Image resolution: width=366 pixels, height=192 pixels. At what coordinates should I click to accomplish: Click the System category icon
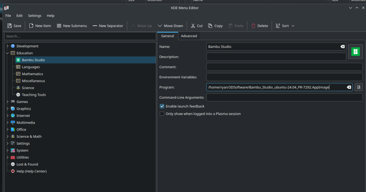(13, 150)
